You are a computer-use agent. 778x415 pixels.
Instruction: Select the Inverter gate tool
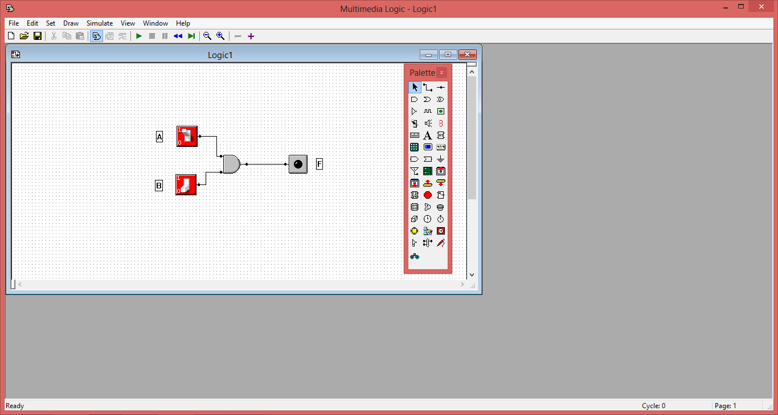pyautogui.click(x=414, y=111)
